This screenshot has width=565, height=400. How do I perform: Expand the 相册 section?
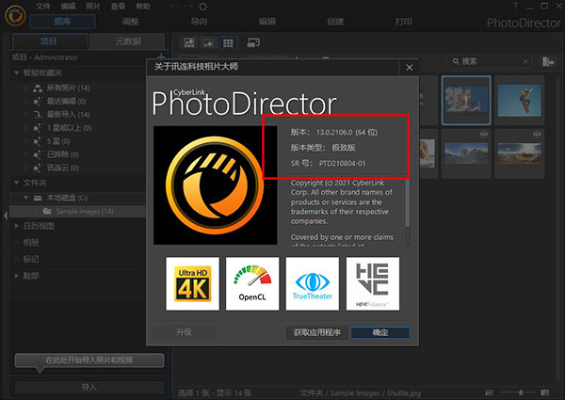(17, 242)
